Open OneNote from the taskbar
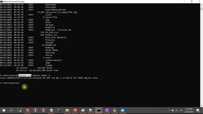The width and height of the screenshot is (203, 114). (x=107, y=110)
